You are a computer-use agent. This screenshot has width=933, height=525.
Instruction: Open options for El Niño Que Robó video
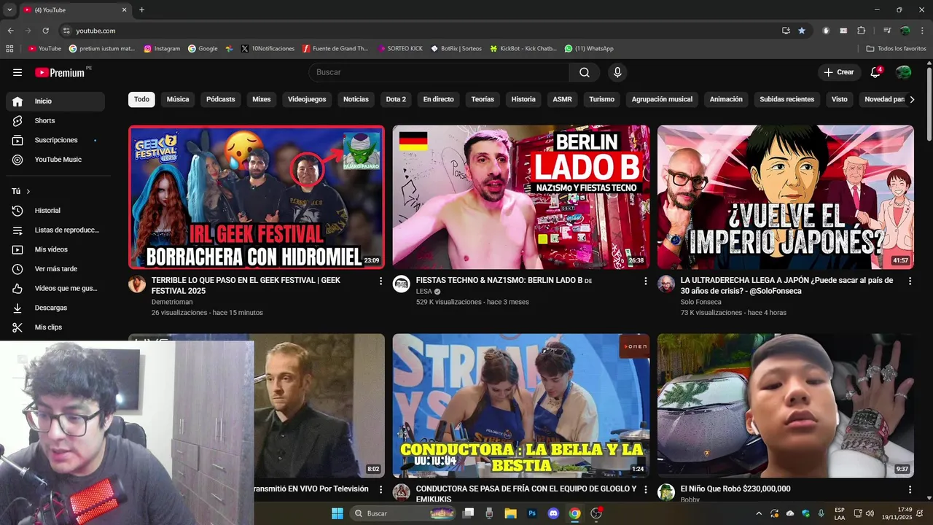(x=910, y=490)
